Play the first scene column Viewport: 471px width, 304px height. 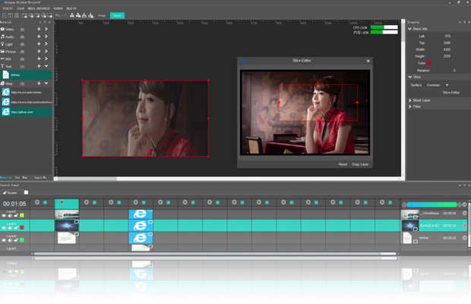pos(37,202)
